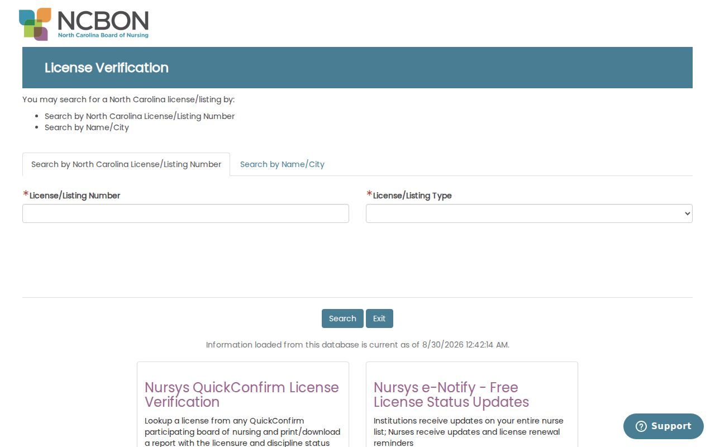The image size is (715, 447).
Task: Click the License Verification header title
Action: [x=107, y=68]
